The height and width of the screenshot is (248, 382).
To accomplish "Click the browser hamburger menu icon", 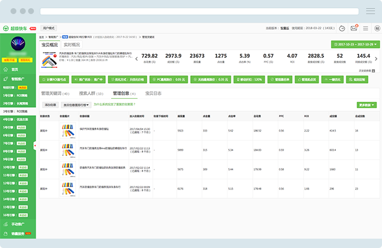I will pos(370,11).
